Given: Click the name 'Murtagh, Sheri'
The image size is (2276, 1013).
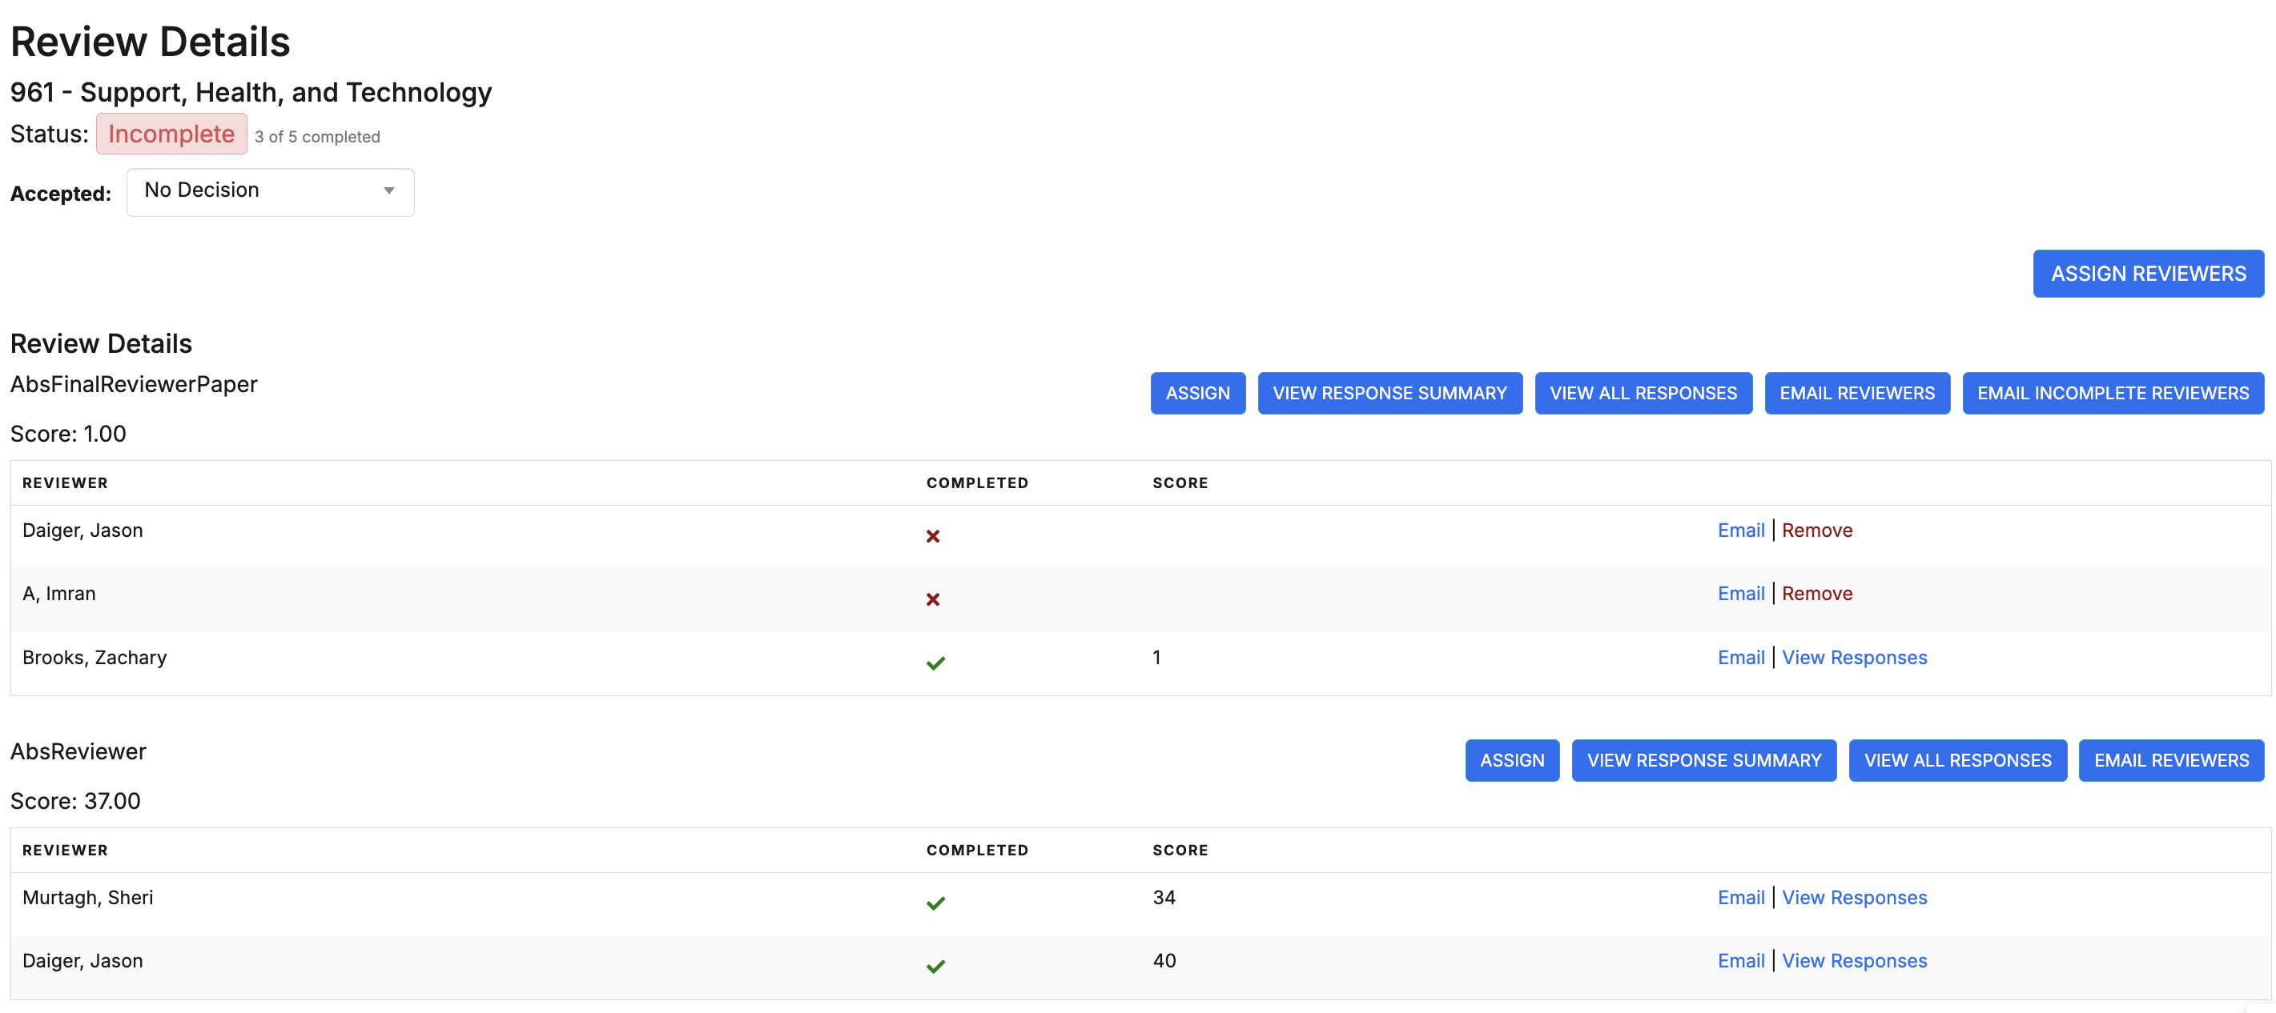Looking at the screenshot, I should (x=87, y=898).
